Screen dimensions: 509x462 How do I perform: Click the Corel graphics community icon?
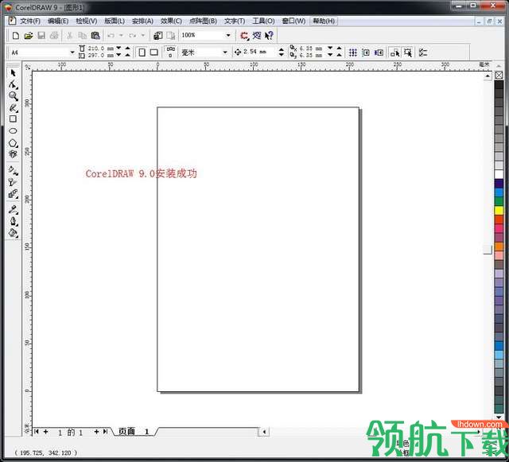click(257, 36)
